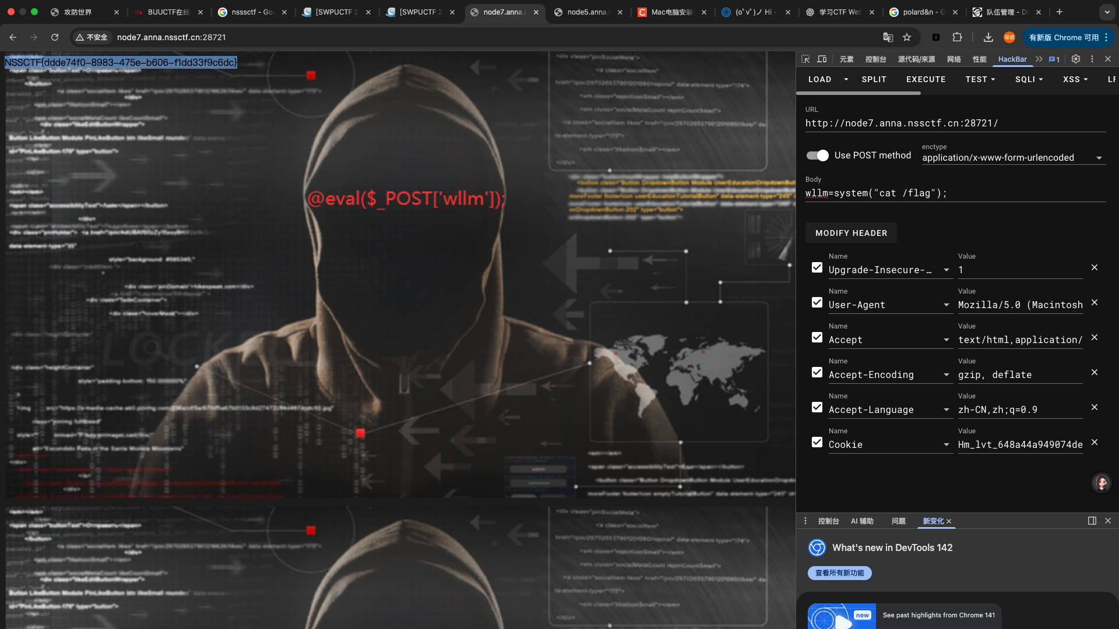
Task: Expand the Accept-Encoding header name dropdown
Action: (946, 375)
